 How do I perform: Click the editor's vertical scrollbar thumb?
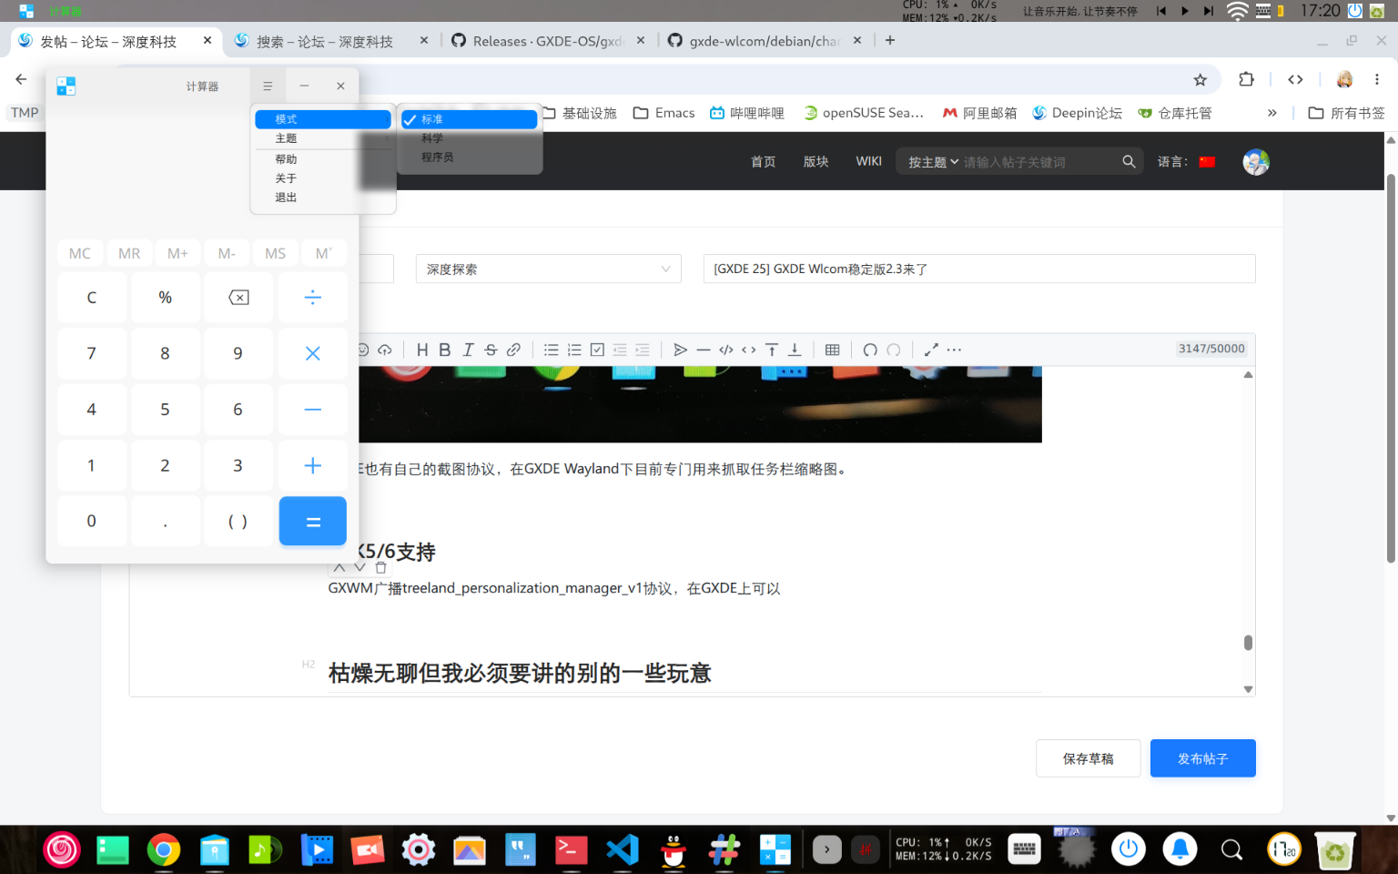(1248, 643)
